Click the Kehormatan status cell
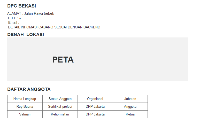Screen dimensions: 200x132 pyautogui.click(x=60, y=114)
